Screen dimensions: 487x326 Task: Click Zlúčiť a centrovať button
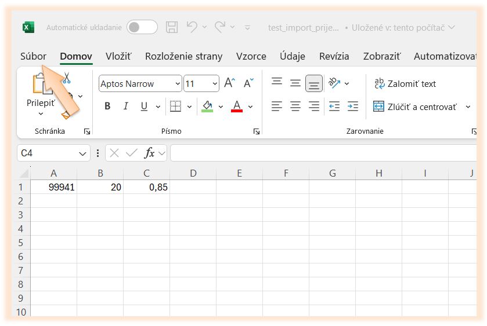pos(414,107)
